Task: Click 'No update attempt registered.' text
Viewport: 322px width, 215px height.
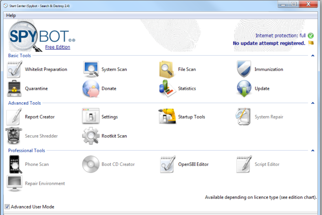Action: [269, 43]
